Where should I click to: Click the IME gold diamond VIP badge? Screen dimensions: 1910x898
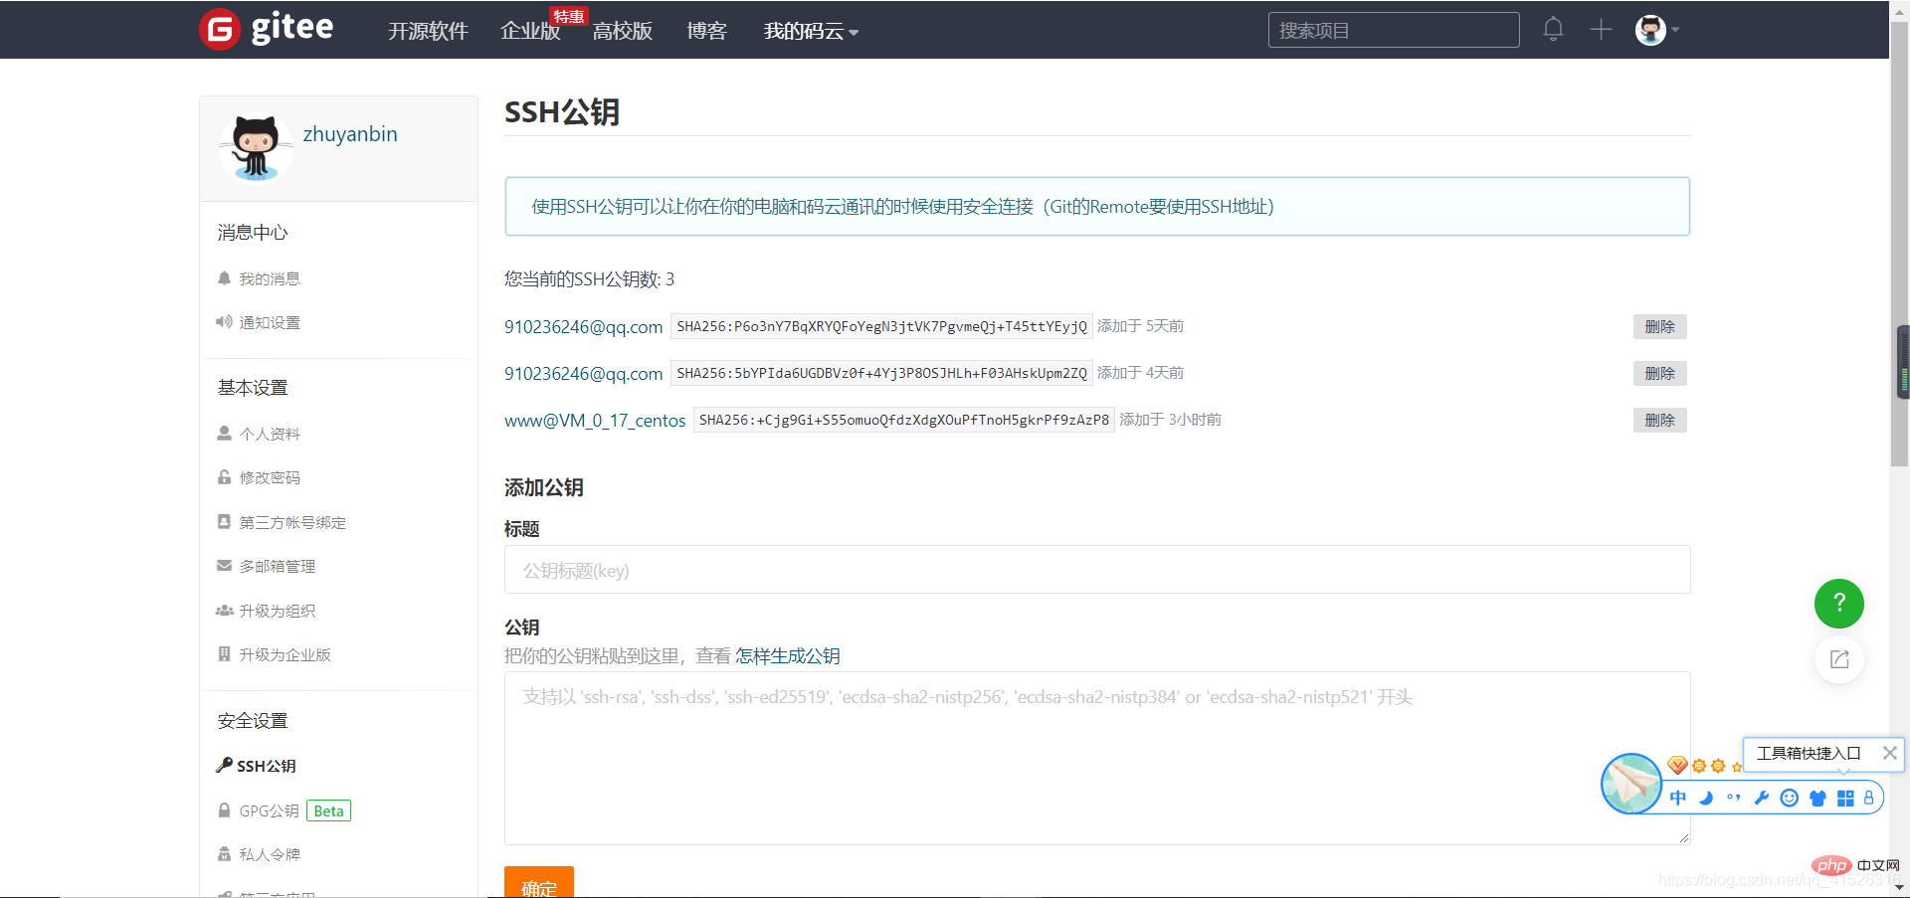click(1678, 765)
